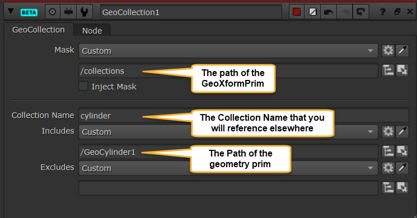Click the empty Excludes path field

228,188
